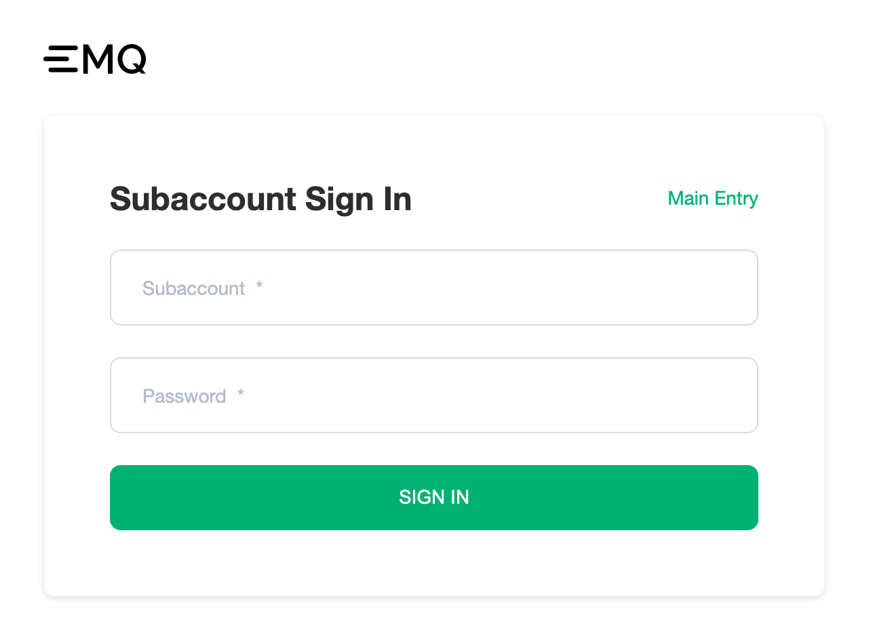The image size is (871, 640).
Task: Click the EMQ logo
Action: tap(95, 60)
